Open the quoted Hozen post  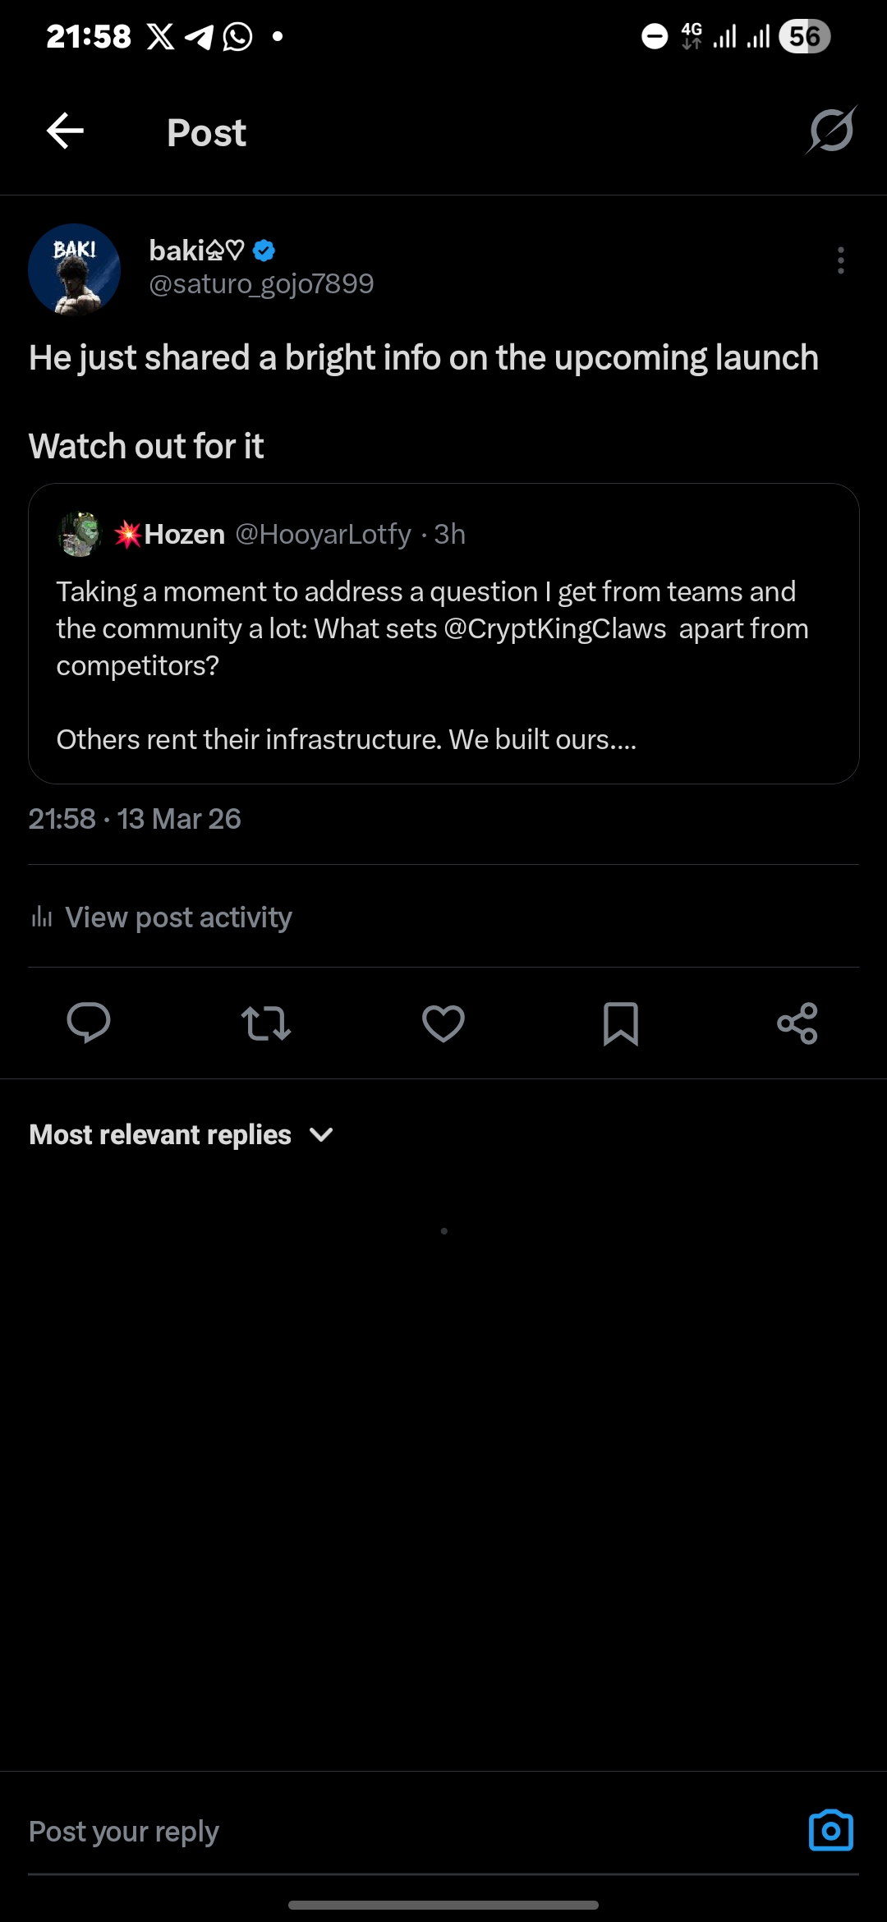coord(443,633)
